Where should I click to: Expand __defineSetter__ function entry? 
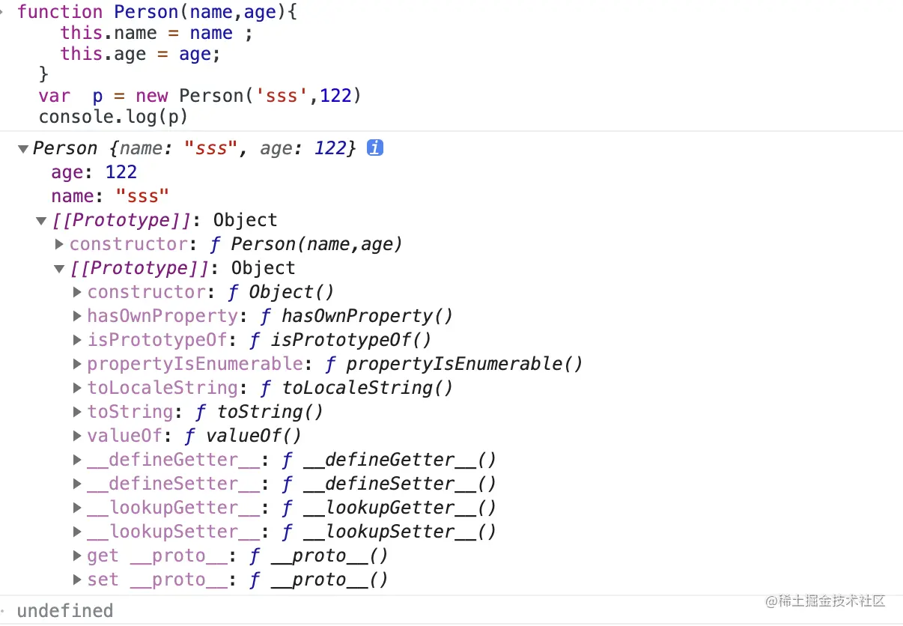coord(78,484)
